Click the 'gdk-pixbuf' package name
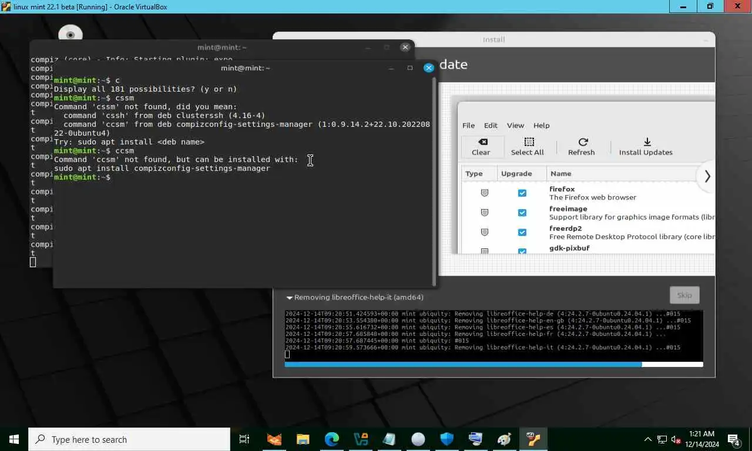The width and height of the screenshot is (752, 451). coord(569,248)
